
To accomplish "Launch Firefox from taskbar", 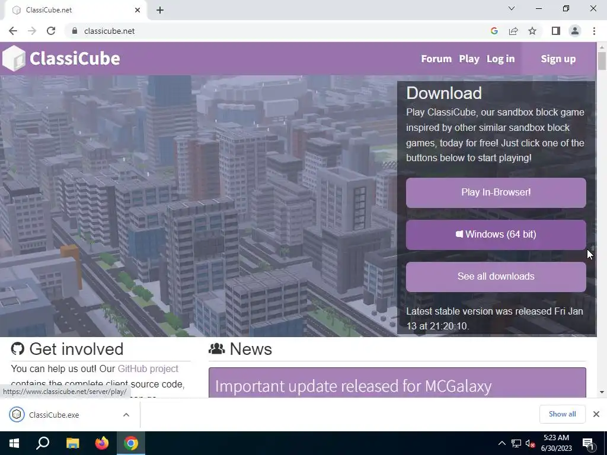I will click(x=102, y=443).
